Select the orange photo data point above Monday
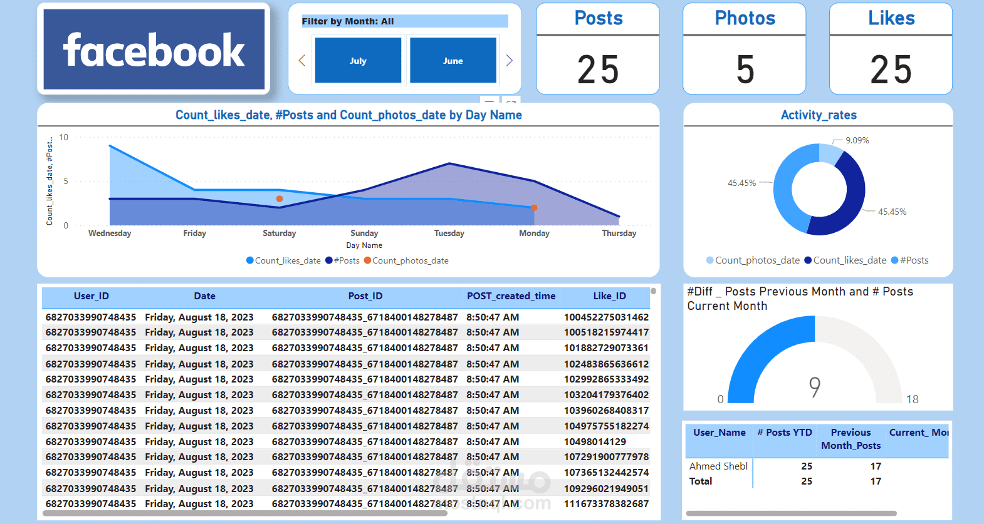The image size is (984, 524). click(x=535, y=208)
